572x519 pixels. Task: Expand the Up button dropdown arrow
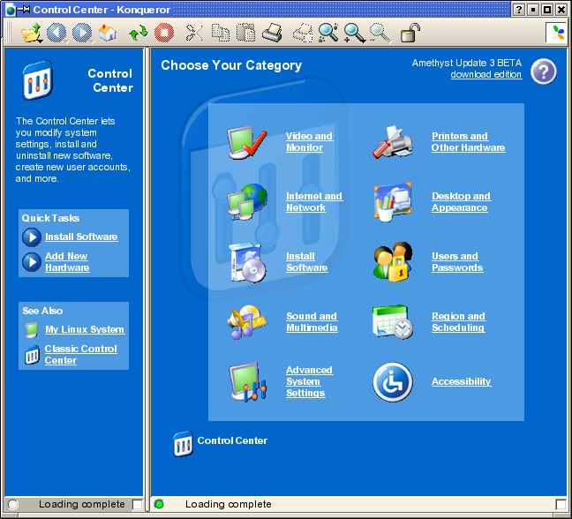point(40,41)
